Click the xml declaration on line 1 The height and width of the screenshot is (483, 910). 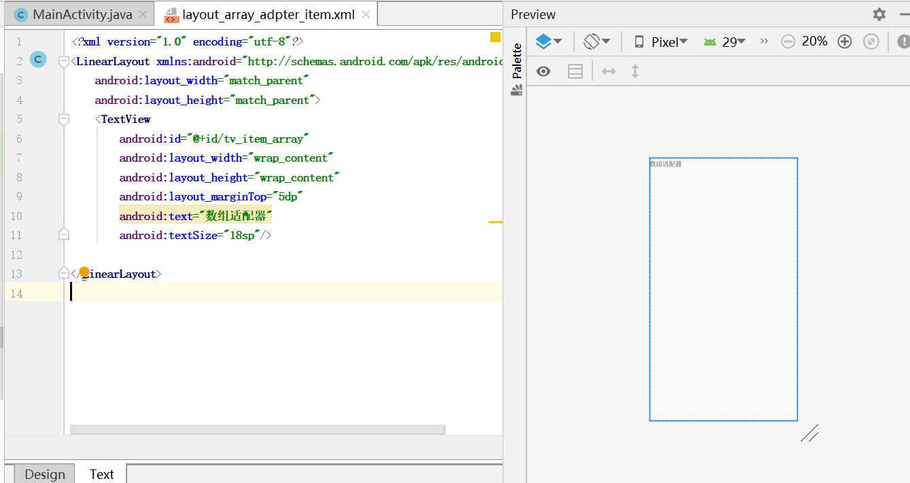188,42
